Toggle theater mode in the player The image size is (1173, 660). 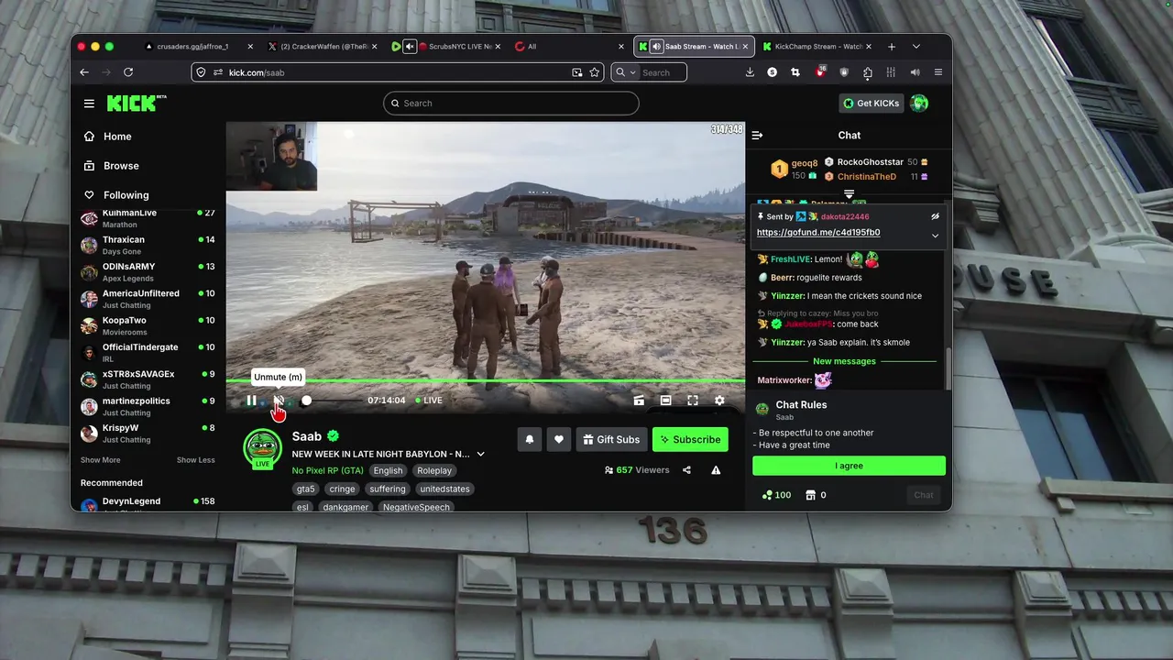click(x=666, y=401)
